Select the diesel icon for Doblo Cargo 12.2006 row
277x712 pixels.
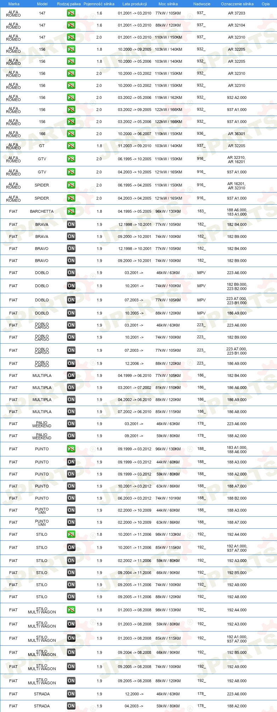71,363
